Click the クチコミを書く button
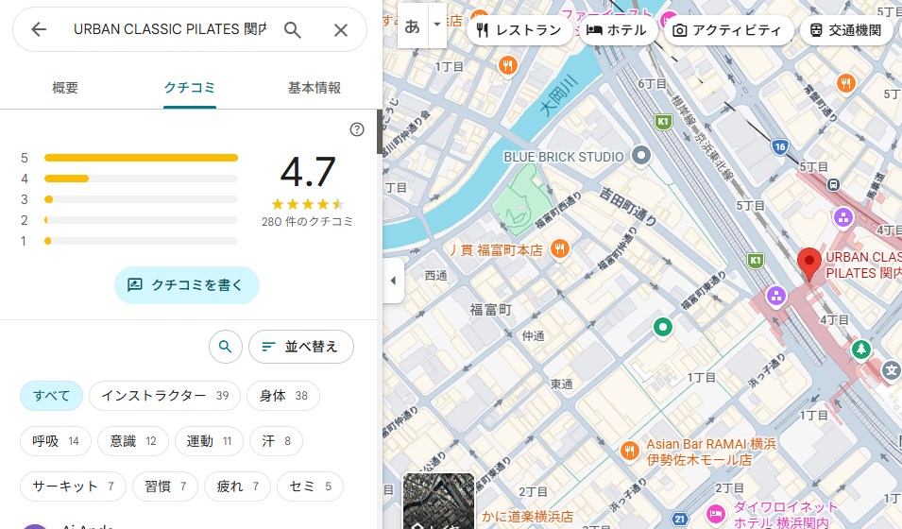 point(186,284)
